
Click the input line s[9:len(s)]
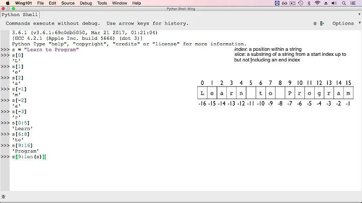pyautogui.click(x=29, y=157)
